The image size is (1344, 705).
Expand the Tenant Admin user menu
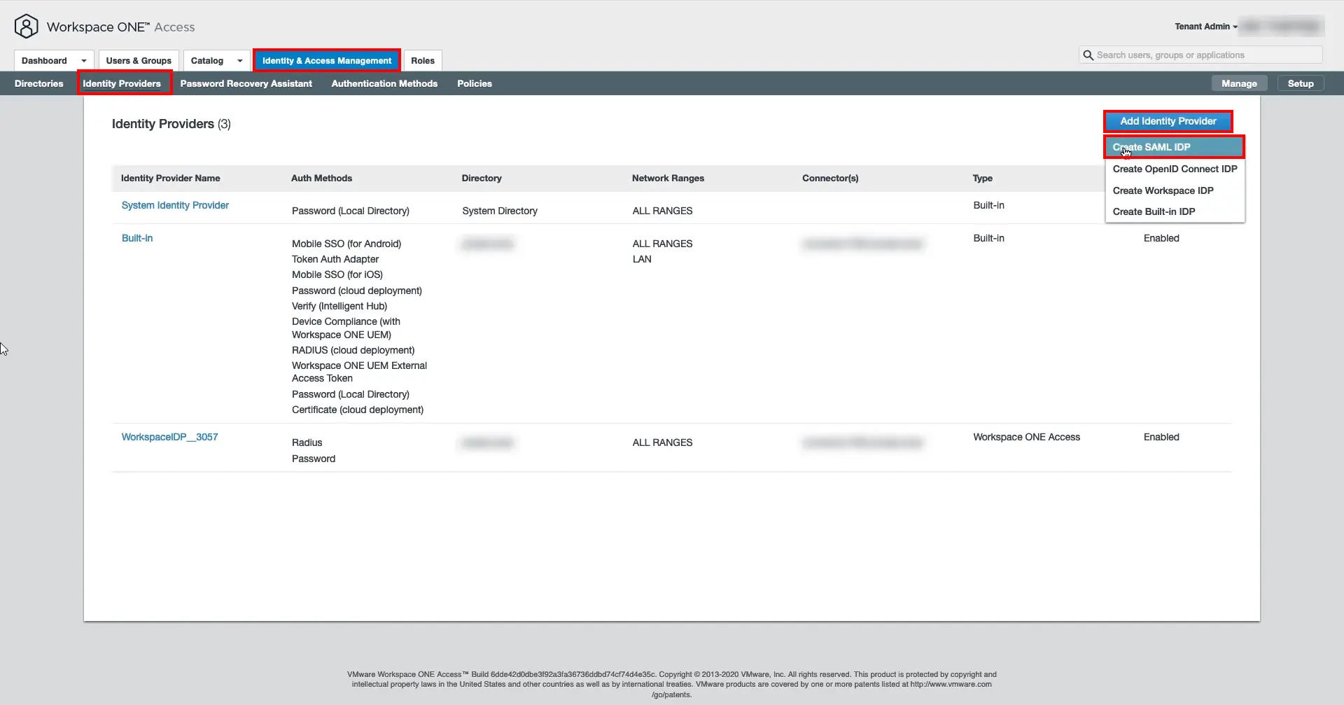pos(1206,27)
